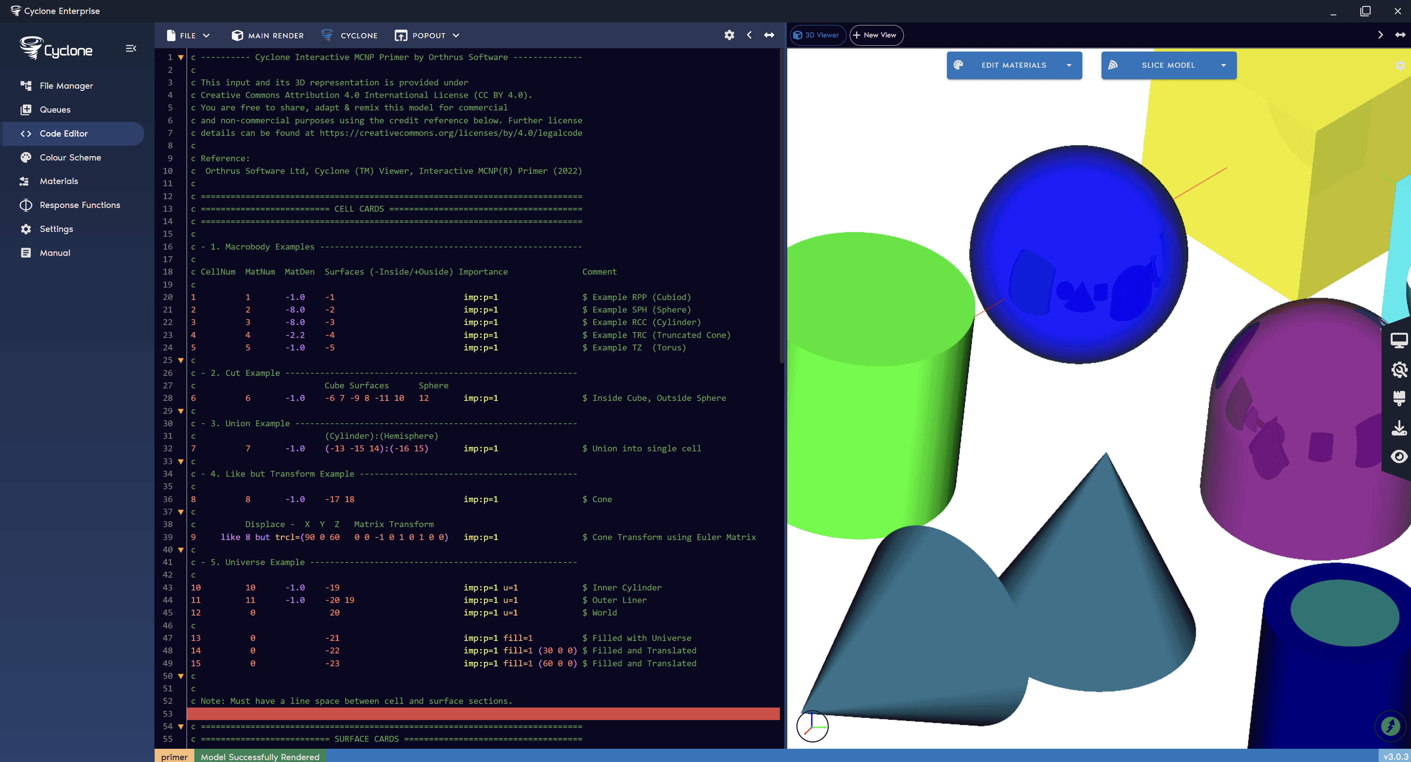Click the screen capture icon on viewer edge

point(1400,340)
